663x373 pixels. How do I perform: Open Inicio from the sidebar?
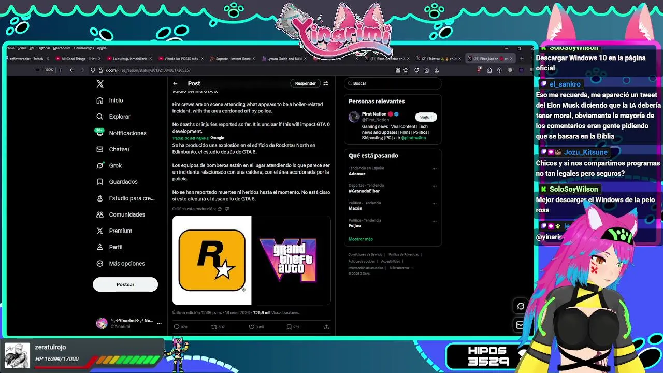pos(110,101)
